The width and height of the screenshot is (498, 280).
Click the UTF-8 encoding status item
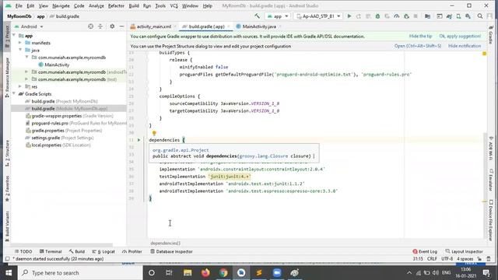447,259
